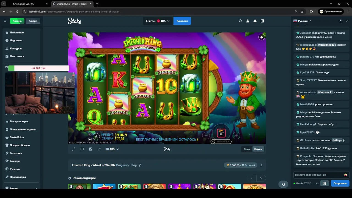This screenshot has width=352, height=198.
Task: Open the hamburger menu in the Stake header
Action: coord(5,21)
